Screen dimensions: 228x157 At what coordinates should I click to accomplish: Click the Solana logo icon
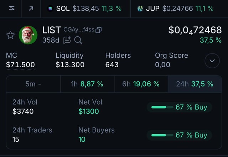point(50,9)
